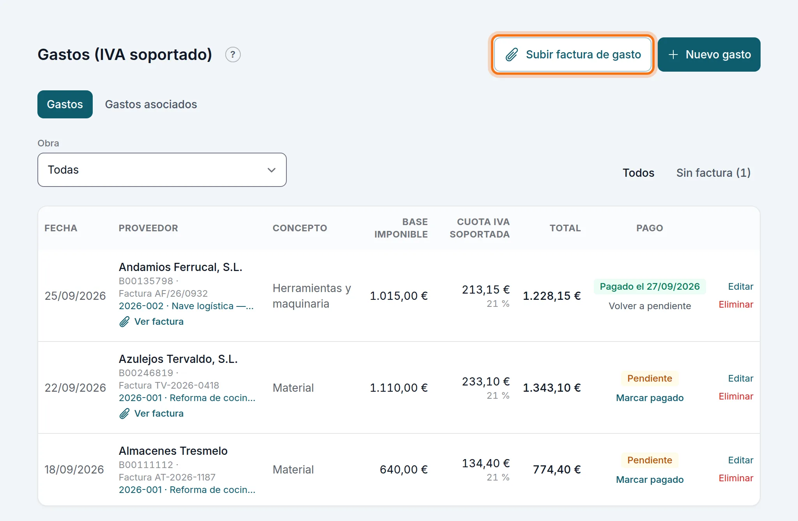Filter by Sin factura (1)

713,173
